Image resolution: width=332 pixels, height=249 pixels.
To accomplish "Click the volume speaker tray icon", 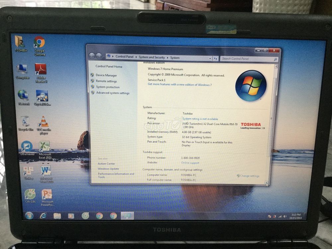I will pos(285,216).
